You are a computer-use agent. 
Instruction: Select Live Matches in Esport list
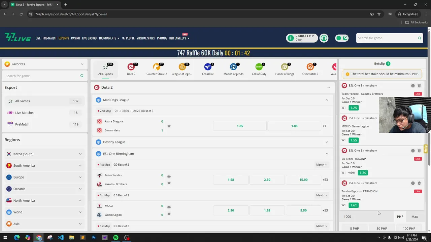(x=44, y=113)
